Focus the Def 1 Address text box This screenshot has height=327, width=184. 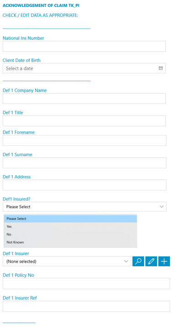coord(85,185)
